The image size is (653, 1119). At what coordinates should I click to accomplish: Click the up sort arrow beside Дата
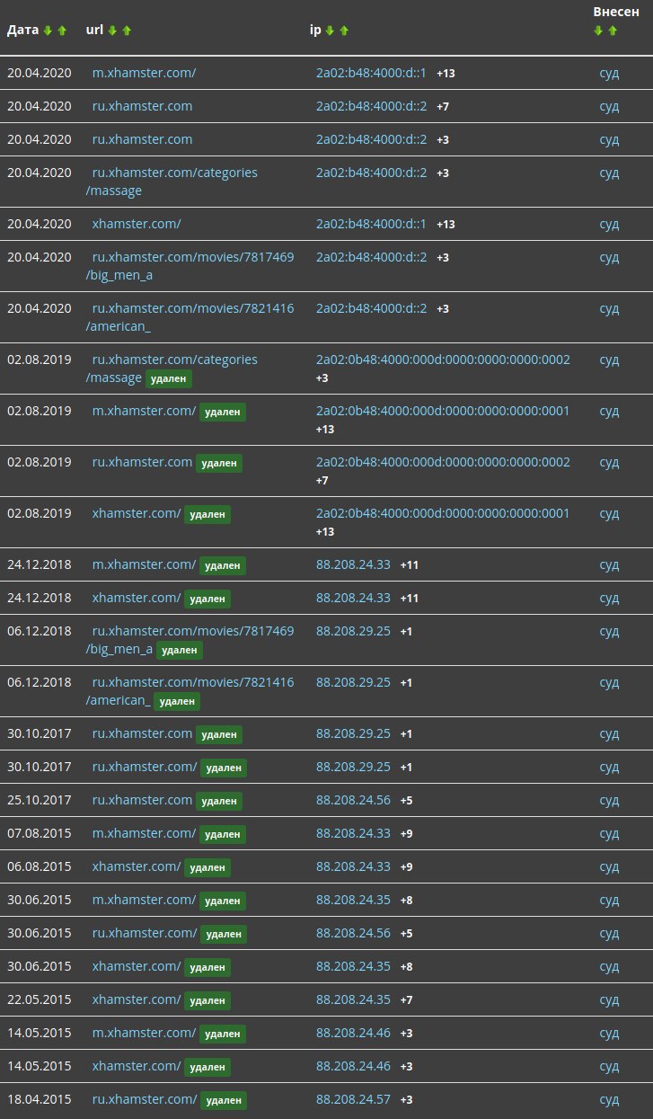coord(62,31)
